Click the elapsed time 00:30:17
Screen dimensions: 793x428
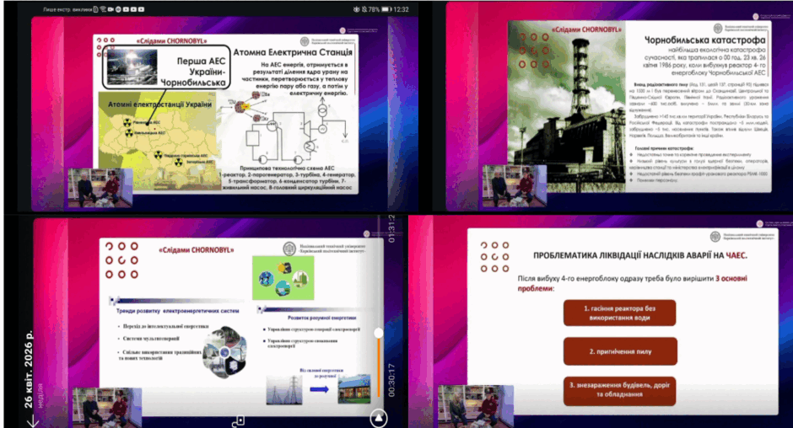[x=392, y=380]
